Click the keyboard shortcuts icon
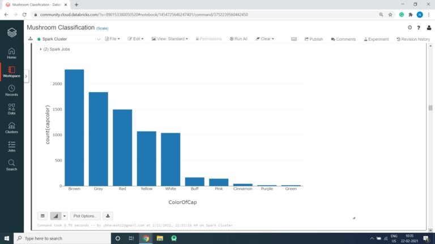This screenshot has height=244, width=435. [294, 40]
